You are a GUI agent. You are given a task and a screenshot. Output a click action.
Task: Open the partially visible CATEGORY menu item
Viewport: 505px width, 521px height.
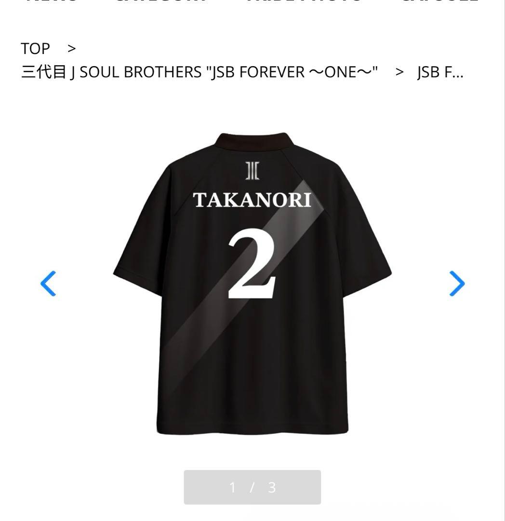pos(160,1)
